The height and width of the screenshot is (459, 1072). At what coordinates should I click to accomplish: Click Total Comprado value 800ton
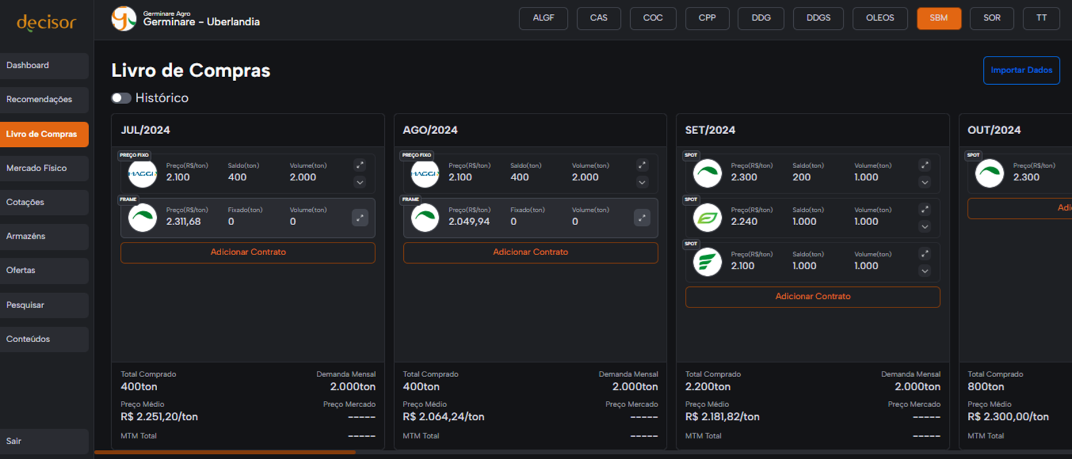pyautogui.click(x=986, y=387)
